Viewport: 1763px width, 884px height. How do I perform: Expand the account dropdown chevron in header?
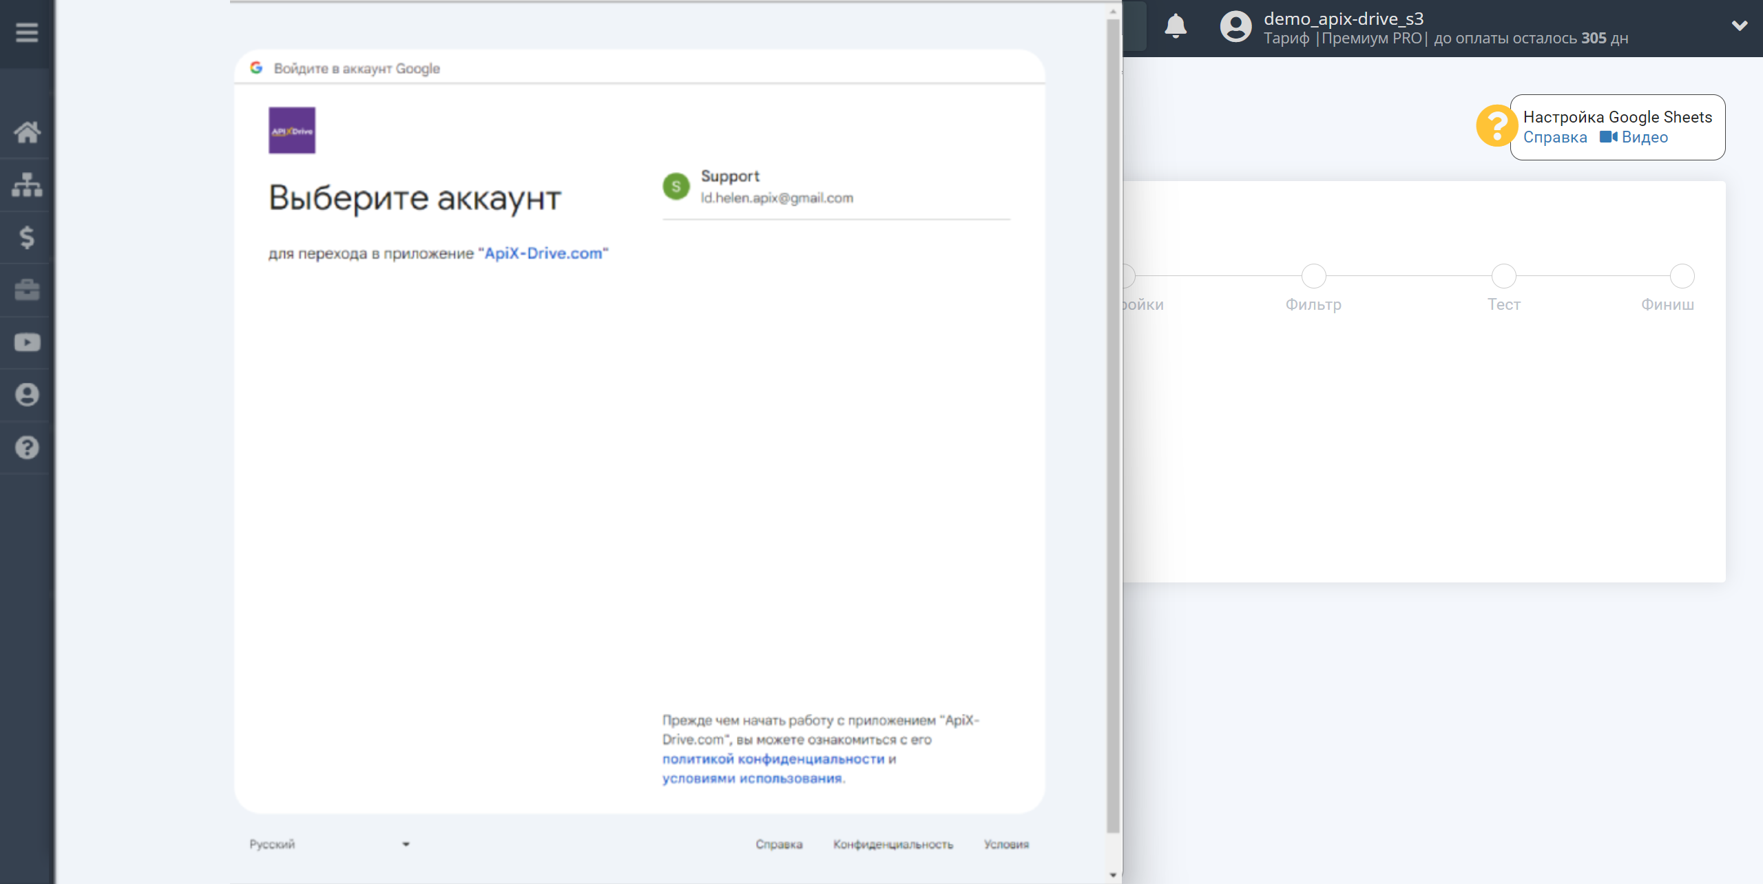1740,26
